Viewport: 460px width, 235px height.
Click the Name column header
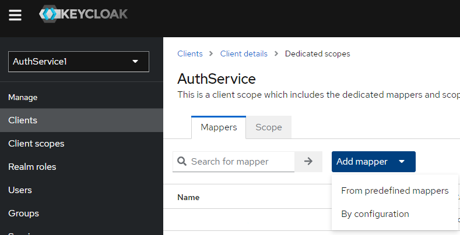(x=188, y=197)
